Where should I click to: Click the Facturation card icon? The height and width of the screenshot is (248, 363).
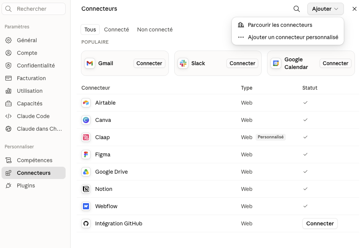tap(8, 78)
